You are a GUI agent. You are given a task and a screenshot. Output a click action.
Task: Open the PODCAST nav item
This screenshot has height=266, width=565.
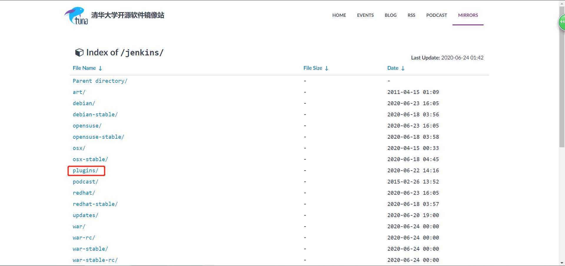[x=436, y=15]
